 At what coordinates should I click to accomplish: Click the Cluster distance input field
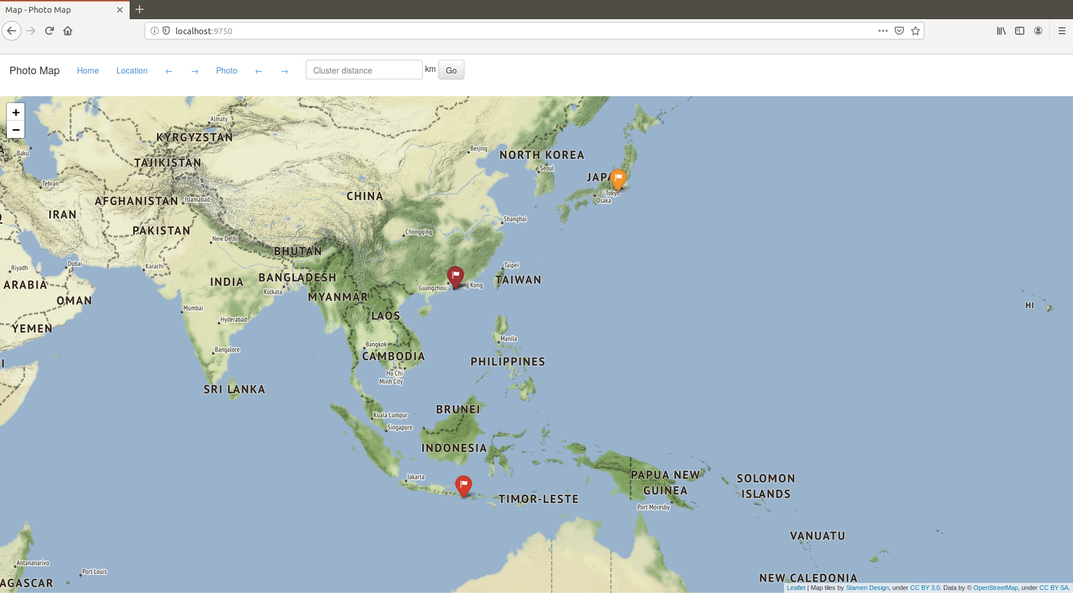pyautogui.click(x=364, y=70)
